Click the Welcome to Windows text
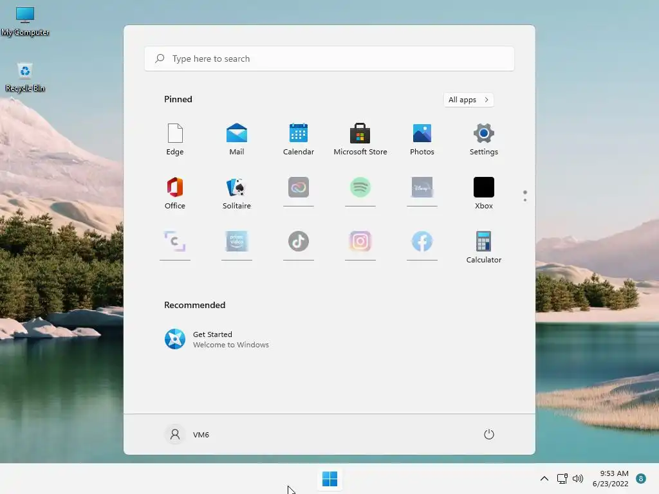This screenshot has width=659, height=494. click(231, 345)
